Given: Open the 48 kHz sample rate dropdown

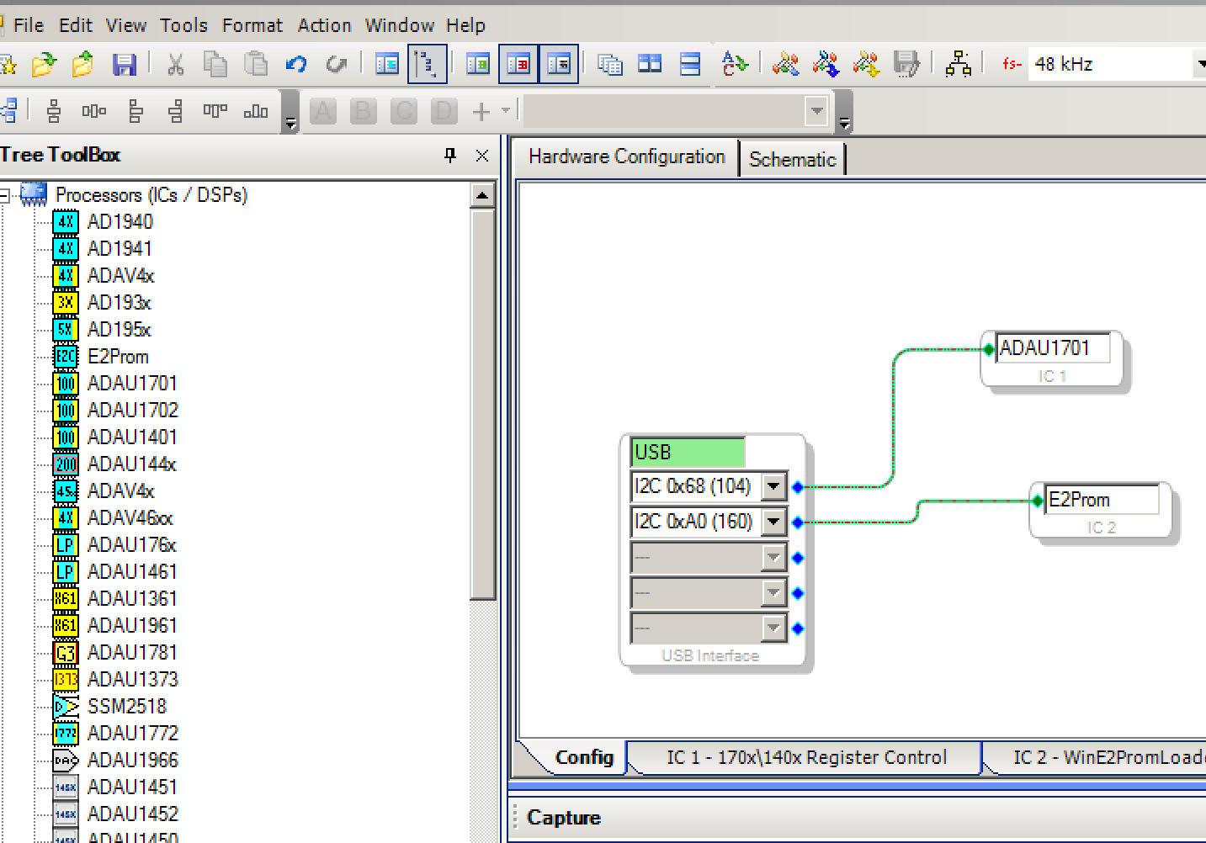Looking at the screenshot, I should click(x=1198, y=64).
